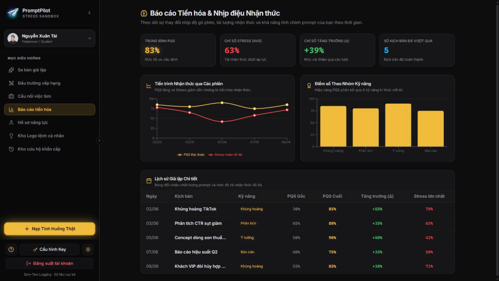
Task: Click the 05/06 PQS point on line chart
Action: click(x=222, y=102)
